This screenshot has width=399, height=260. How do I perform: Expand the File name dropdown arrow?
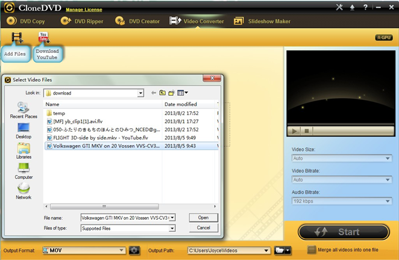172,218
